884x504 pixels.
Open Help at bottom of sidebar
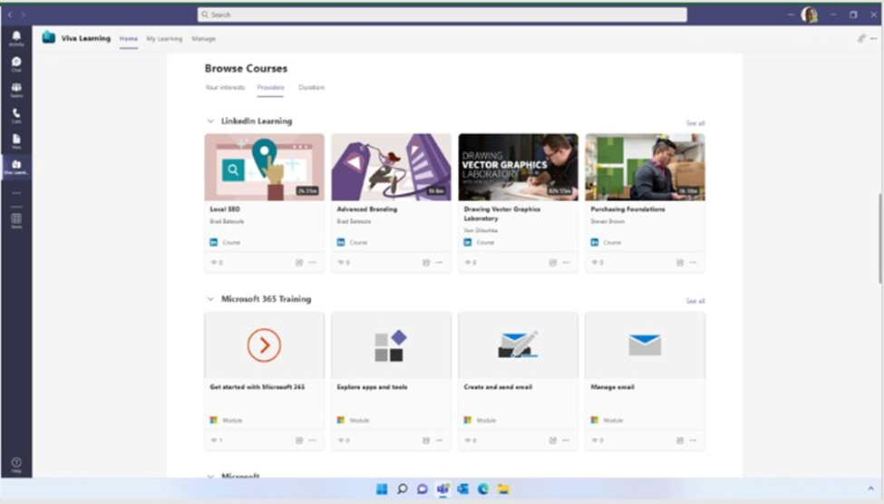[x=16, y=464]
